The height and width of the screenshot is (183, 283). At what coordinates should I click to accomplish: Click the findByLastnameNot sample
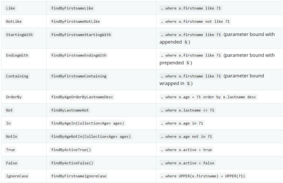70,110
